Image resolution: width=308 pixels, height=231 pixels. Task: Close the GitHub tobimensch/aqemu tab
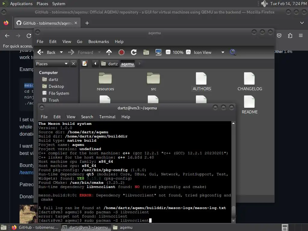click(76, 23)
